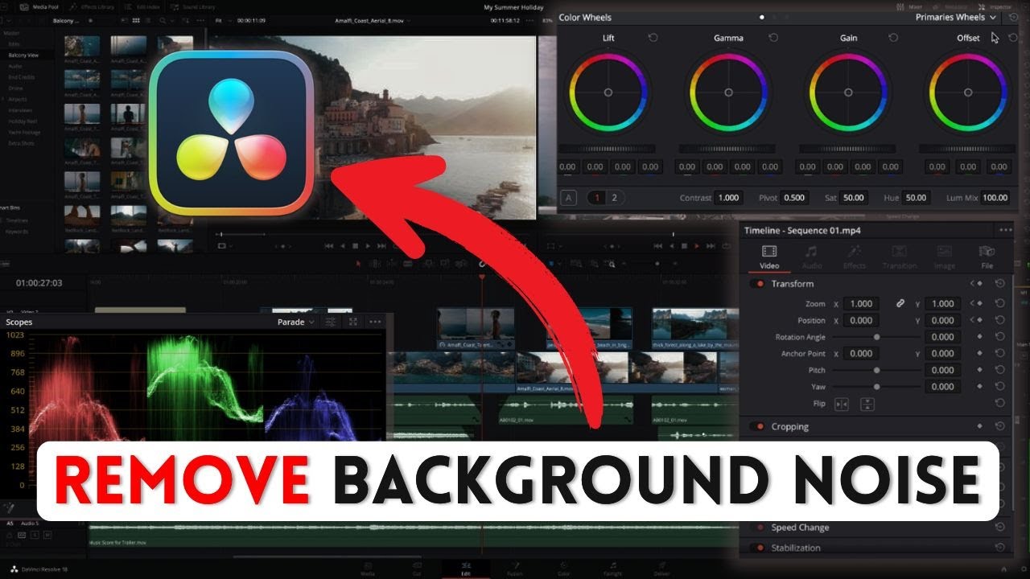Flip the clip vertically
Screen dimensions: 1030x579
point(867,404)
